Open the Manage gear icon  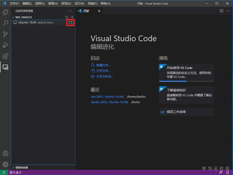pyautogui.click(x=5, y=164)
